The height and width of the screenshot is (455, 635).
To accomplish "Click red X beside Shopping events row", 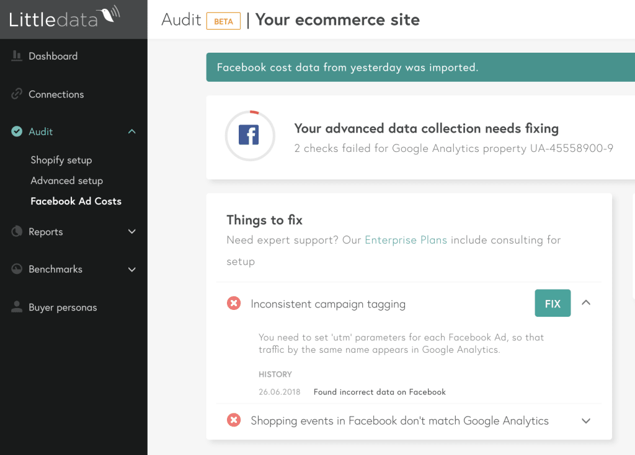I will 234,420.
